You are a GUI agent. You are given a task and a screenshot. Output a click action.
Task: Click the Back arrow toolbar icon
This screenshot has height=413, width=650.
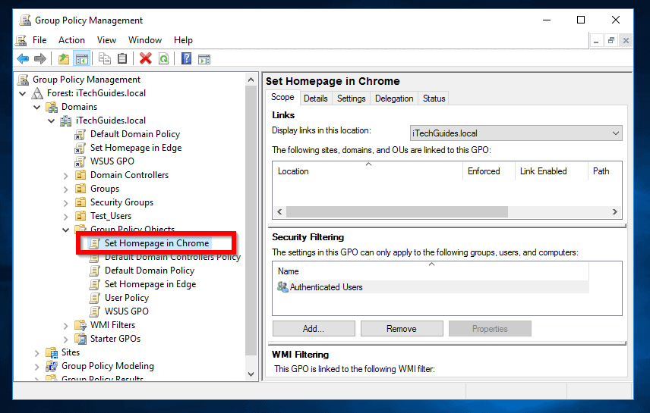tap(23, 59)
